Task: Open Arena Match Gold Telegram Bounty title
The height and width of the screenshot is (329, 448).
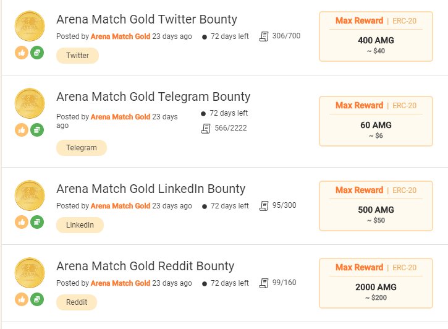Action: click(153, 96)
